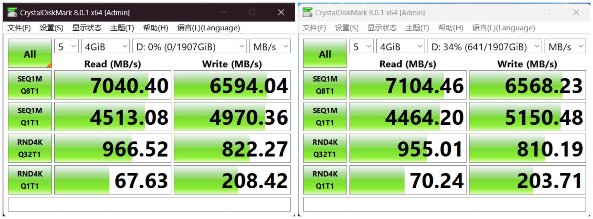Open 设置(S) menu in right window

coord(347,28)
